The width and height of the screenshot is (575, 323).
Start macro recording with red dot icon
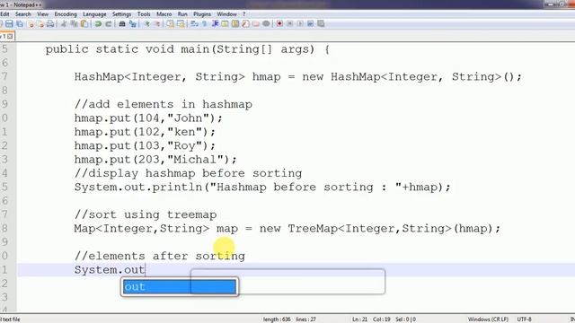click(x=279, y=24)
